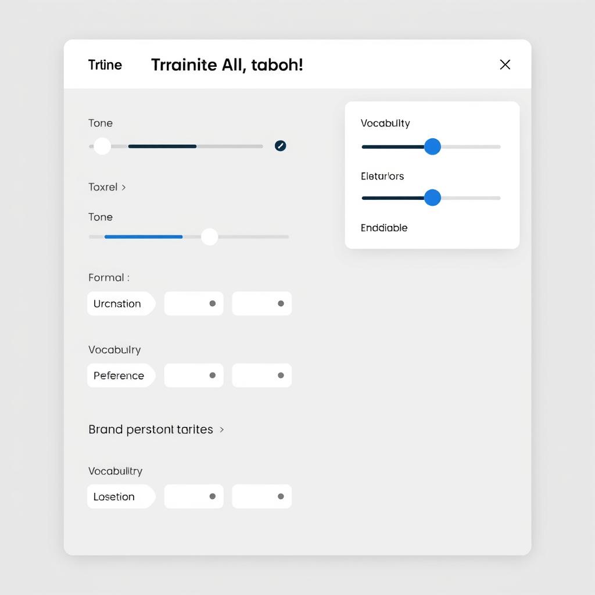Click the pencil edit icon beside the Tone slider
Image resolution: width=595 pixels, height=595 pixels.
[280, 146]
